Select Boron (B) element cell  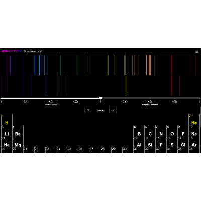[x=139, y=130]
